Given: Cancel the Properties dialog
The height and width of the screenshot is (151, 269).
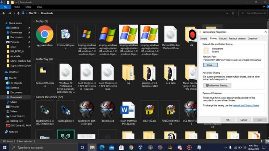Looking at the screenshot, I should (244, 120).
